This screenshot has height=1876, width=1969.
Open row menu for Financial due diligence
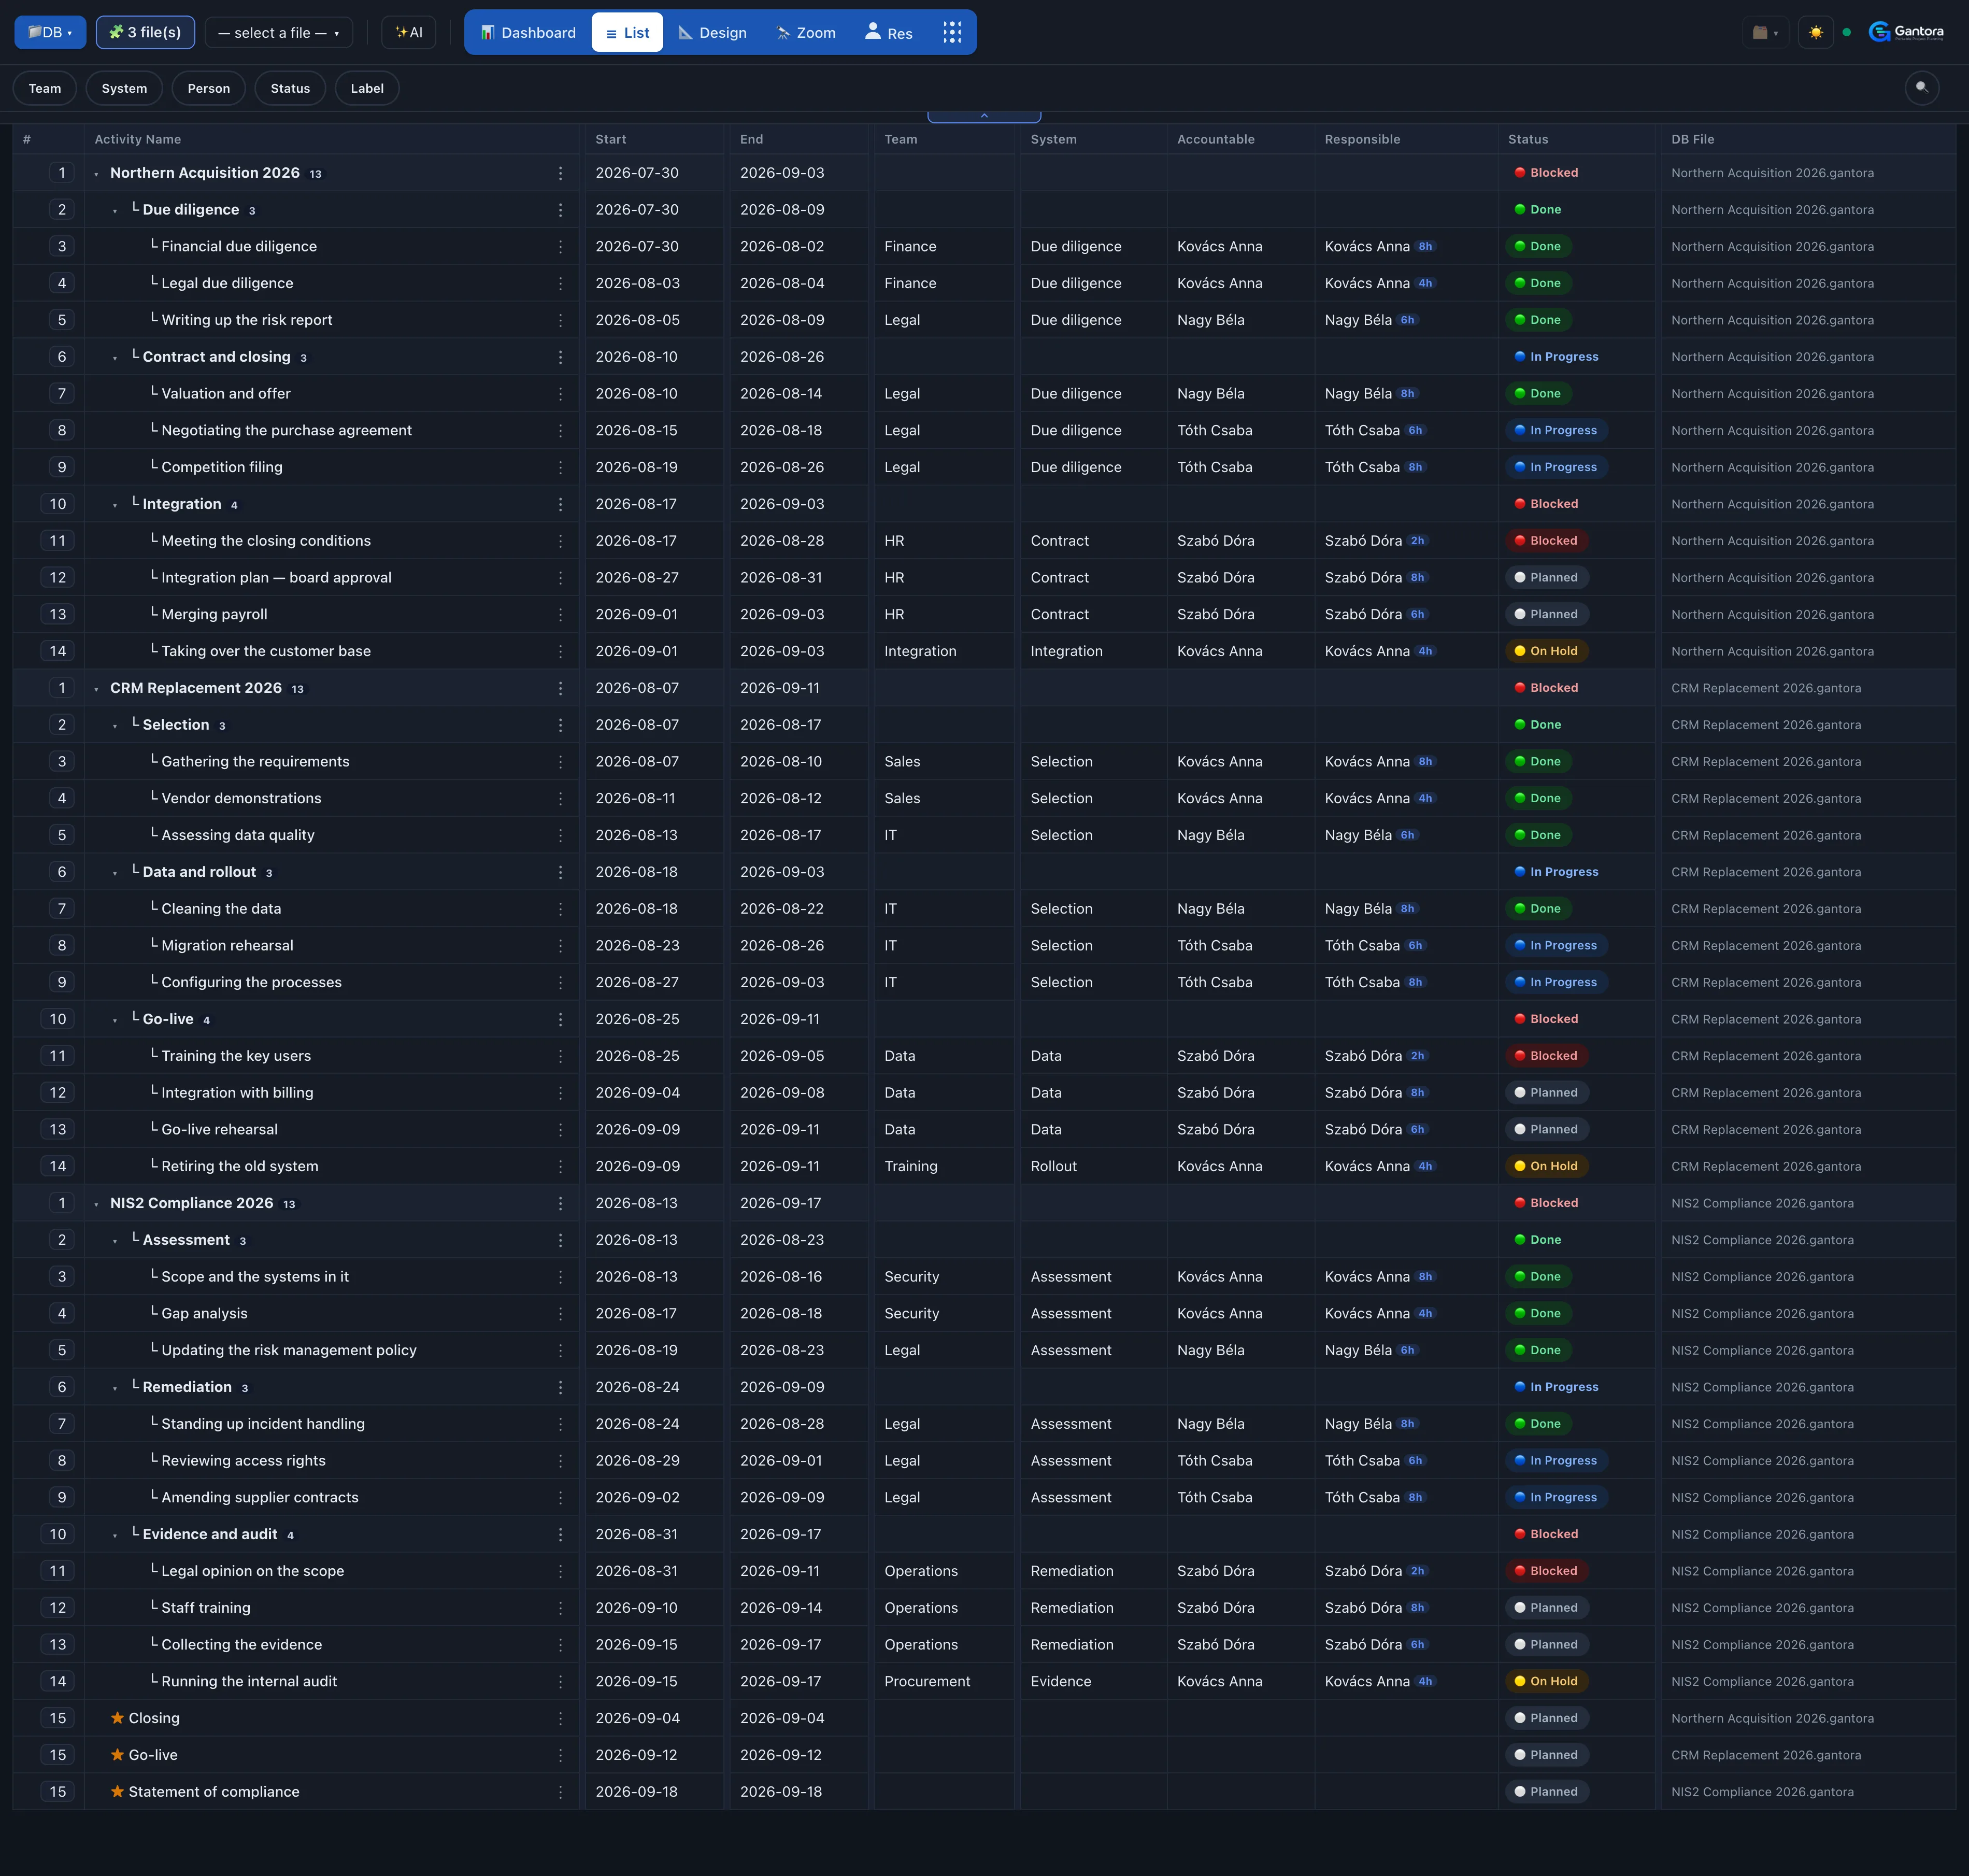pos(560,247)
